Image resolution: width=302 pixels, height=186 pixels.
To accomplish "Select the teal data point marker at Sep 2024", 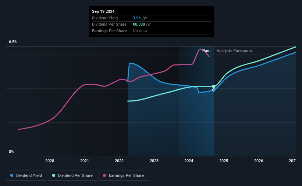I will pos(214,86).
